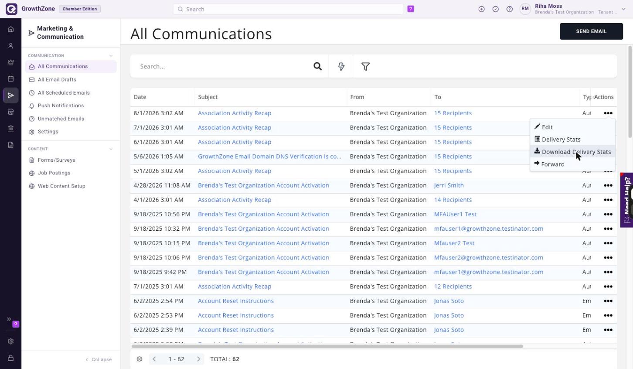Go to next page arrow

coord(198,359)
